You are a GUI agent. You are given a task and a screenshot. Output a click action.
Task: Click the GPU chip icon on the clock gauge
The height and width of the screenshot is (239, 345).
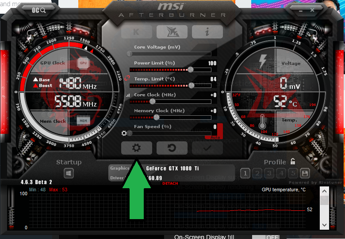coord(83,63)
